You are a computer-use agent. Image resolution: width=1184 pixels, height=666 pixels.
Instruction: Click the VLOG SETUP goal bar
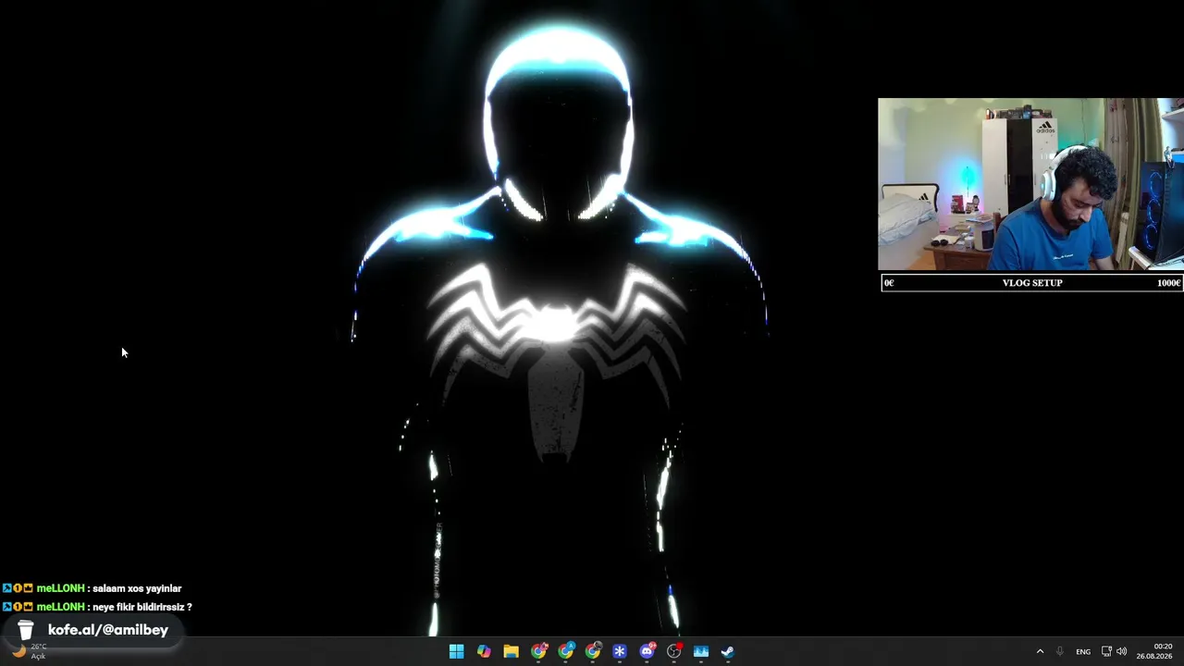coord(1032,283)
